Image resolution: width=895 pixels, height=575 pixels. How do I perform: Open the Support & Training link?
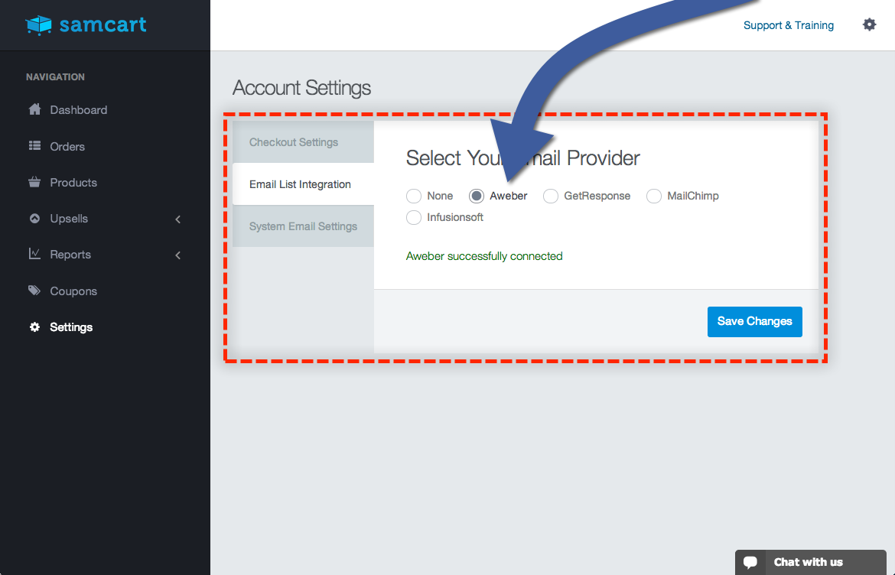point(788,25)
